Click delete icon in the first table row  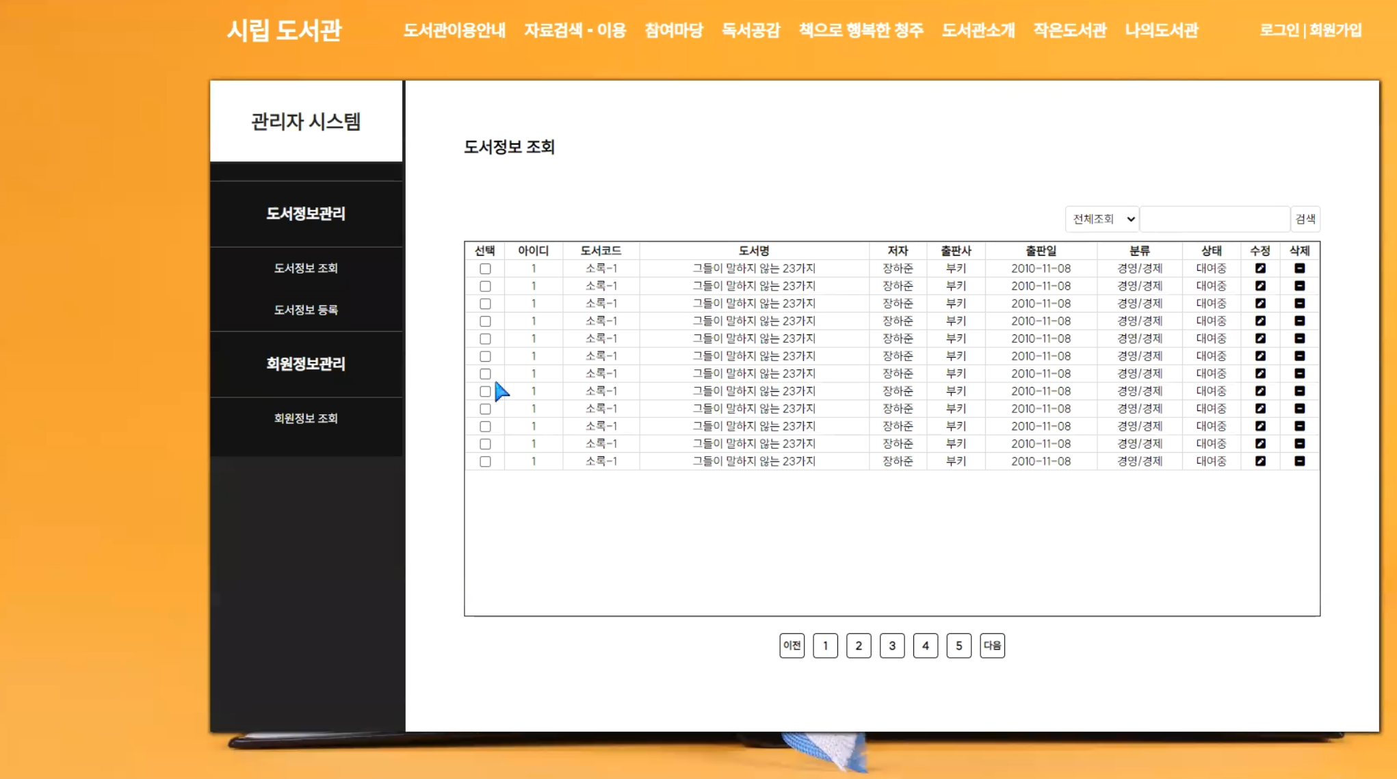coord(1299,269)
